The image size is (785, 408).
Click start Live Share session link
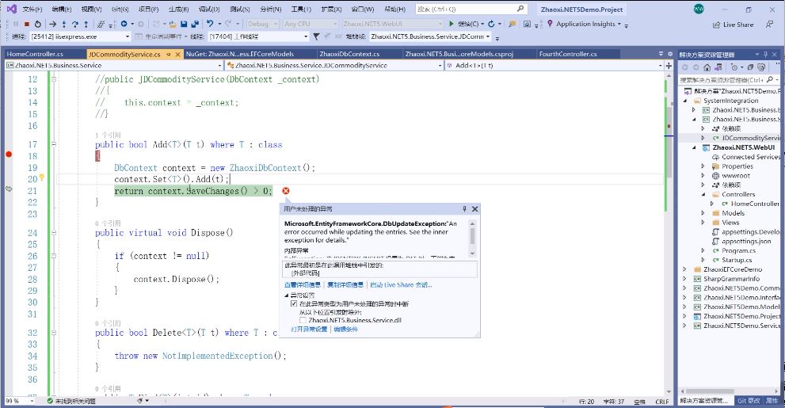[401, 285]
